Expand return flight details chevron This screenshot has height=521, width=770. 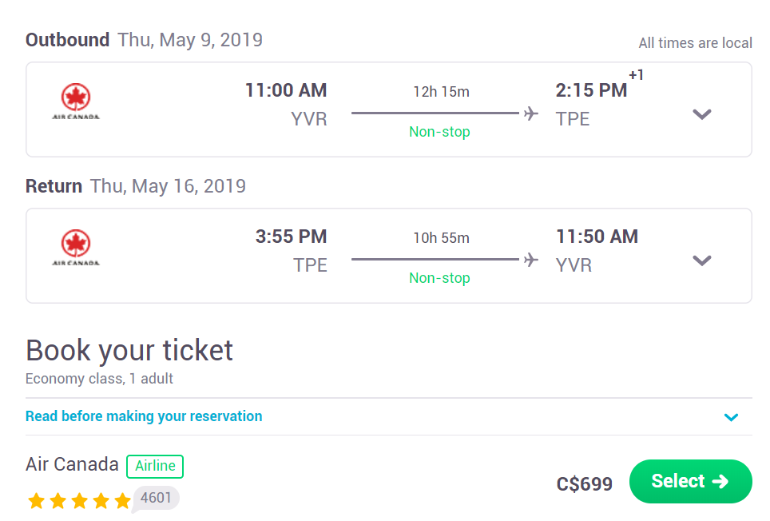point(702,260)
